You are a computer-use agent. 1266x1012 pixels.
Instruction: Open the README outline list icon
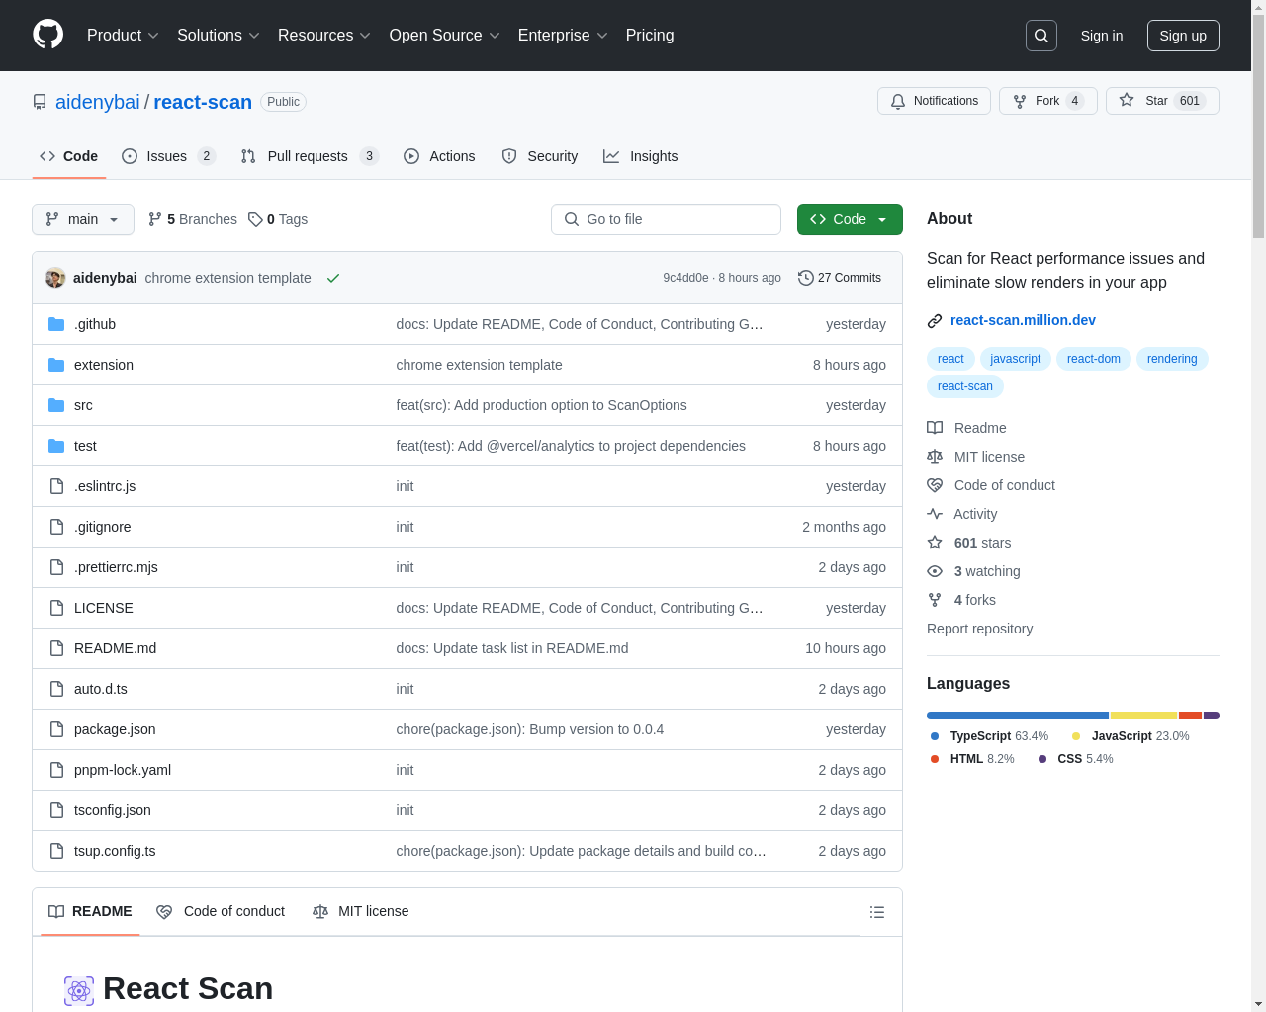pos(877,912)
